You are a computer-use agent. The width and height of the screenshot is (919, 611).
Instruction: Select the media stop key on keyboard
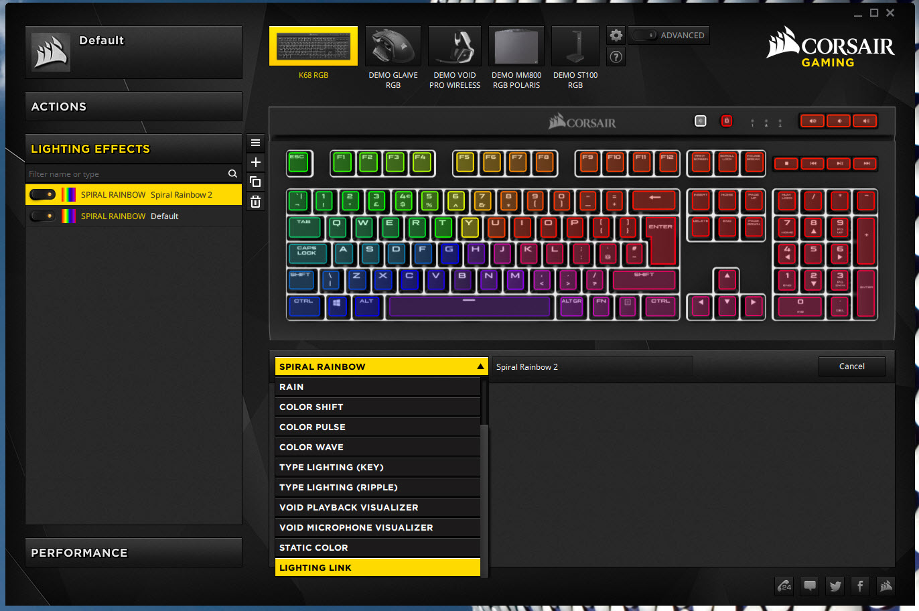(x=786, y=163)
